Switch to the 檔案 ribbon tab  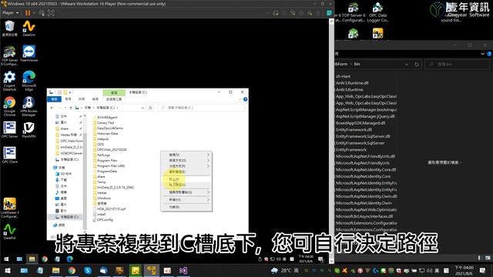point(55,99)
